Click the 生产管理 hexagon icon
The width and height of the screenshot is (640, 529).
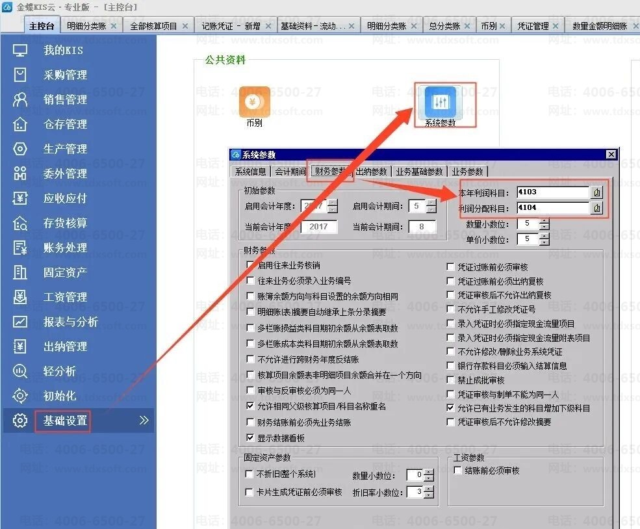coord(20,149)
